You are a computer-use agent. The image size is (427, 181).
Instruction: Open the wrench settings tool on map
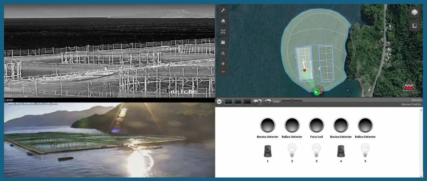click(x=223, y=11)
